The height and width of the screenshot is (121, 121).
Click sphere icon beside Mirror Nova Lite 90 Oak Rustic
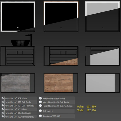[x=41, y=102]
